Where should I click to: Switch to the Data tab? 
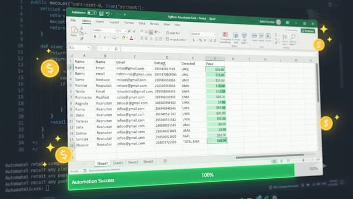pos(142,23)
